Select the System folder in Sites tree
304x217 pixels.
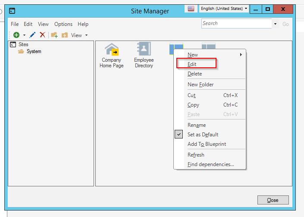[34, 51]
